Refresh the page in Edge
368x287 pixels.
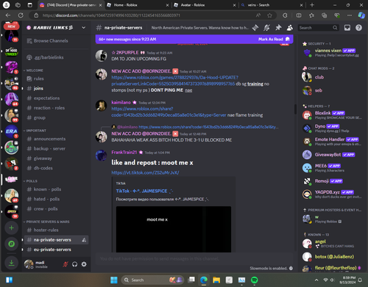tap(21, 15)
